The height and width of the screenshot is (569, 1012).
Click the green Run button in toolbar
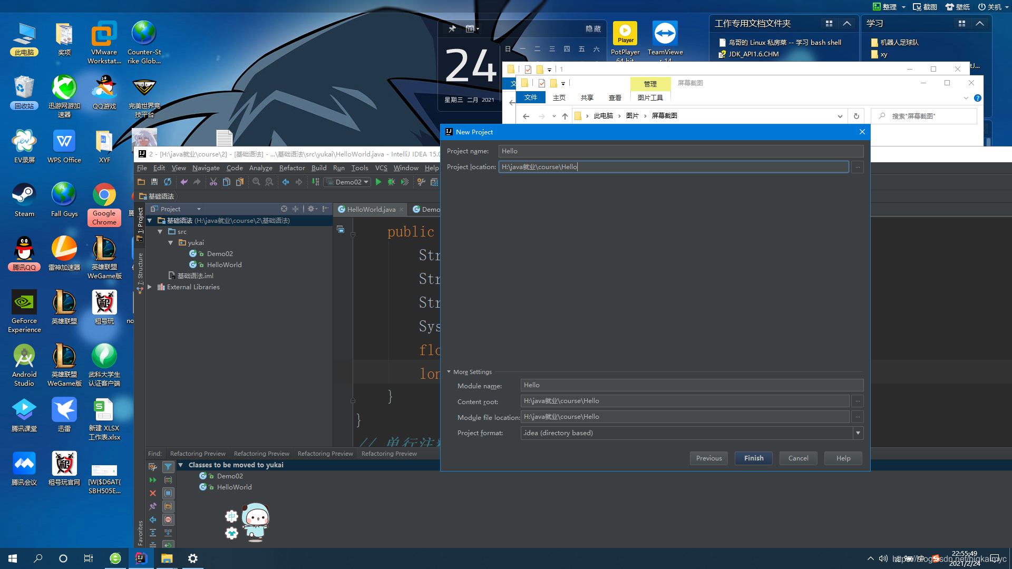click(378, 182)
